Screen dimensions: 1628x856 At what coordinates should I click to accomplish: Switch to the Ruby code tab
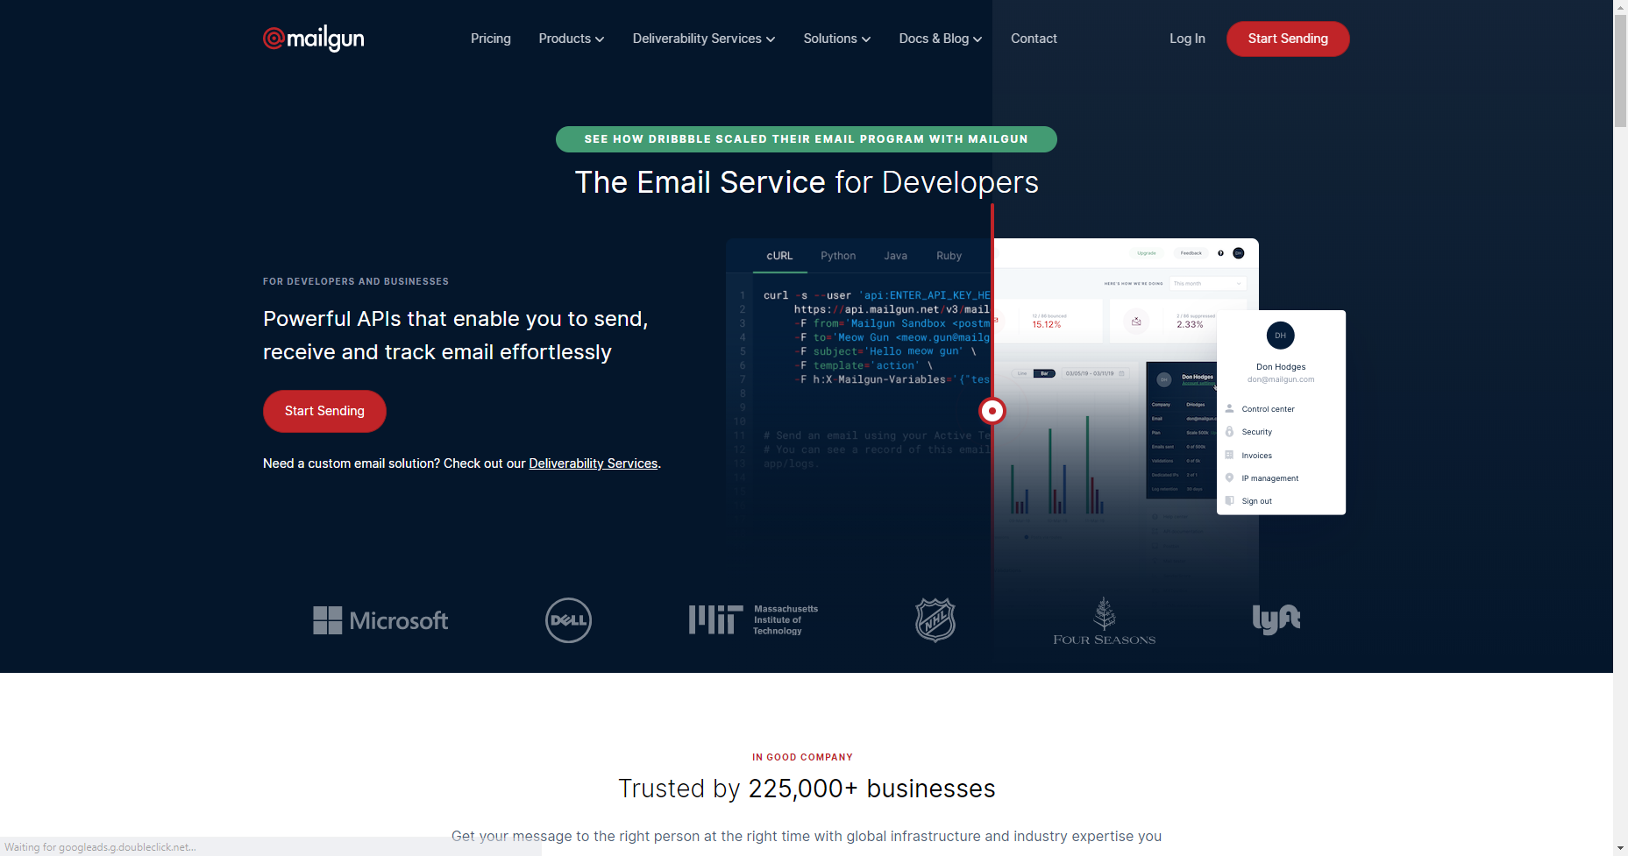pyautogui.click(x=949, y=256)
